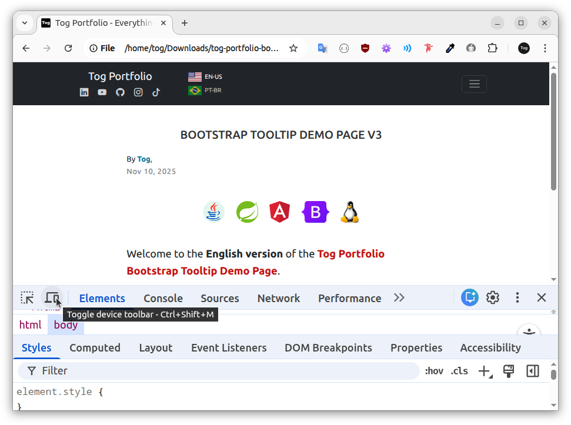Open the Performance tab
The height and width of the screenshot is (425, 571).
pyautogui.click(x=349, y=299)
